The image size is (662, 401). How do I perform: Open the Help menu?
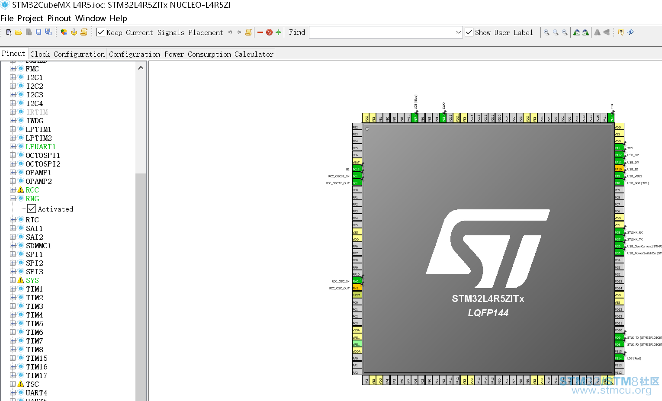pos(118,19)
